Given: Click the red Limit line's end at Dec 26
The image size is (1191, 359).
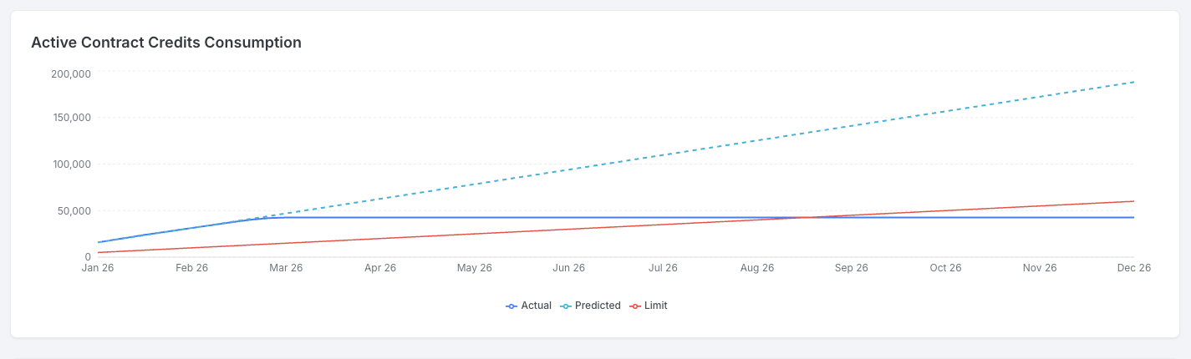Looking at the screenshot, I should tap(1133, 201).
